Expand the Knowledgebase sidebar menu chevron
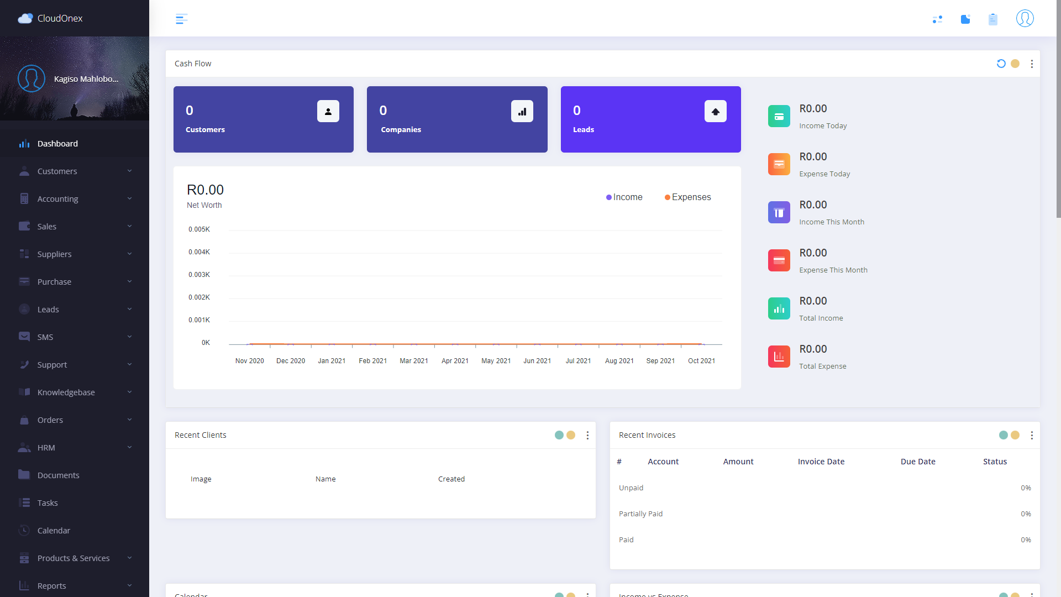This screenshot has width=1061, height=597. [129, 392]
